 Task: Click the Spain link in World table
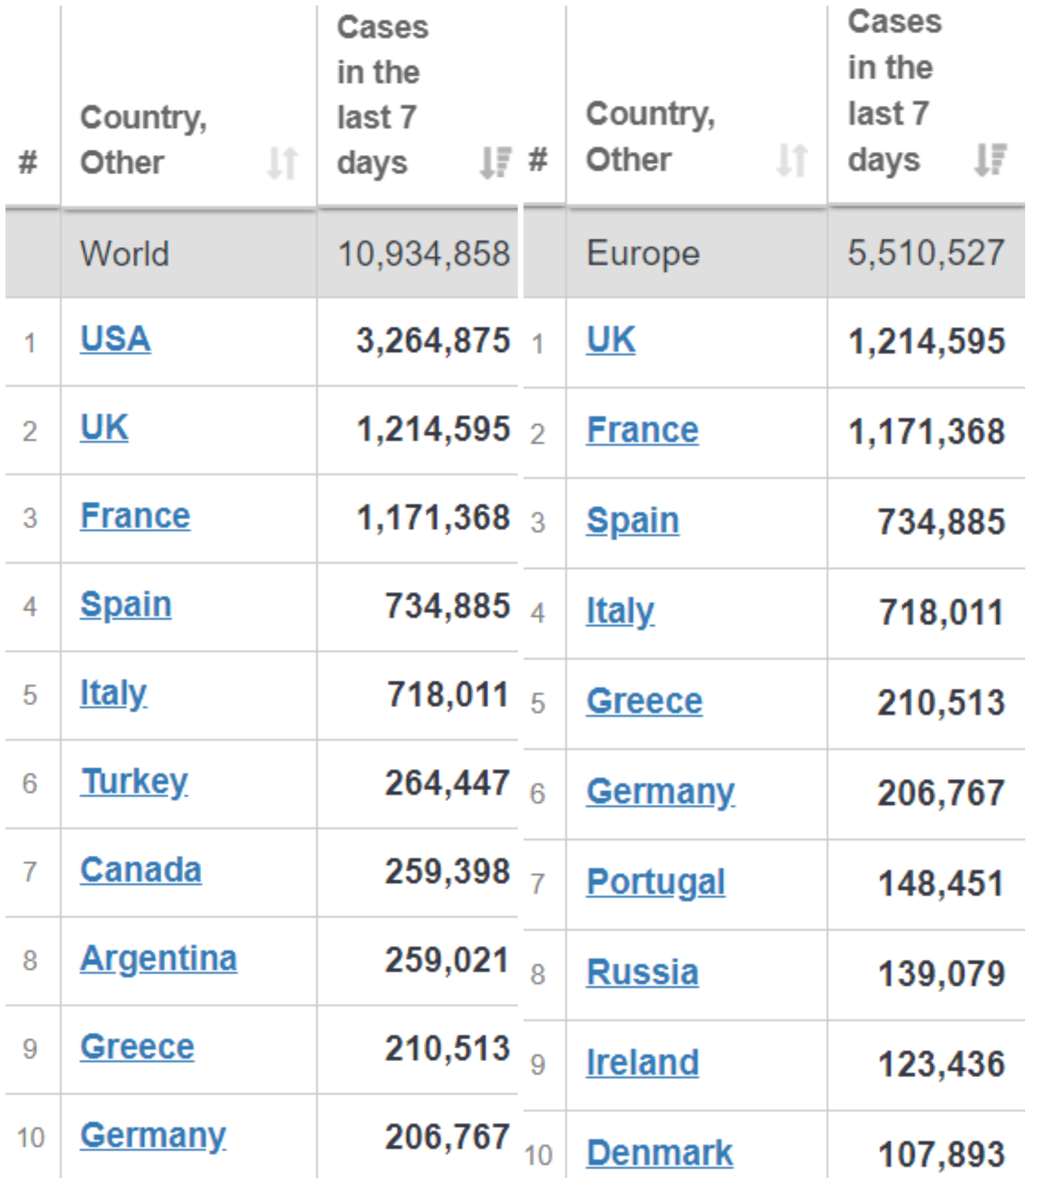pos(126,605)
